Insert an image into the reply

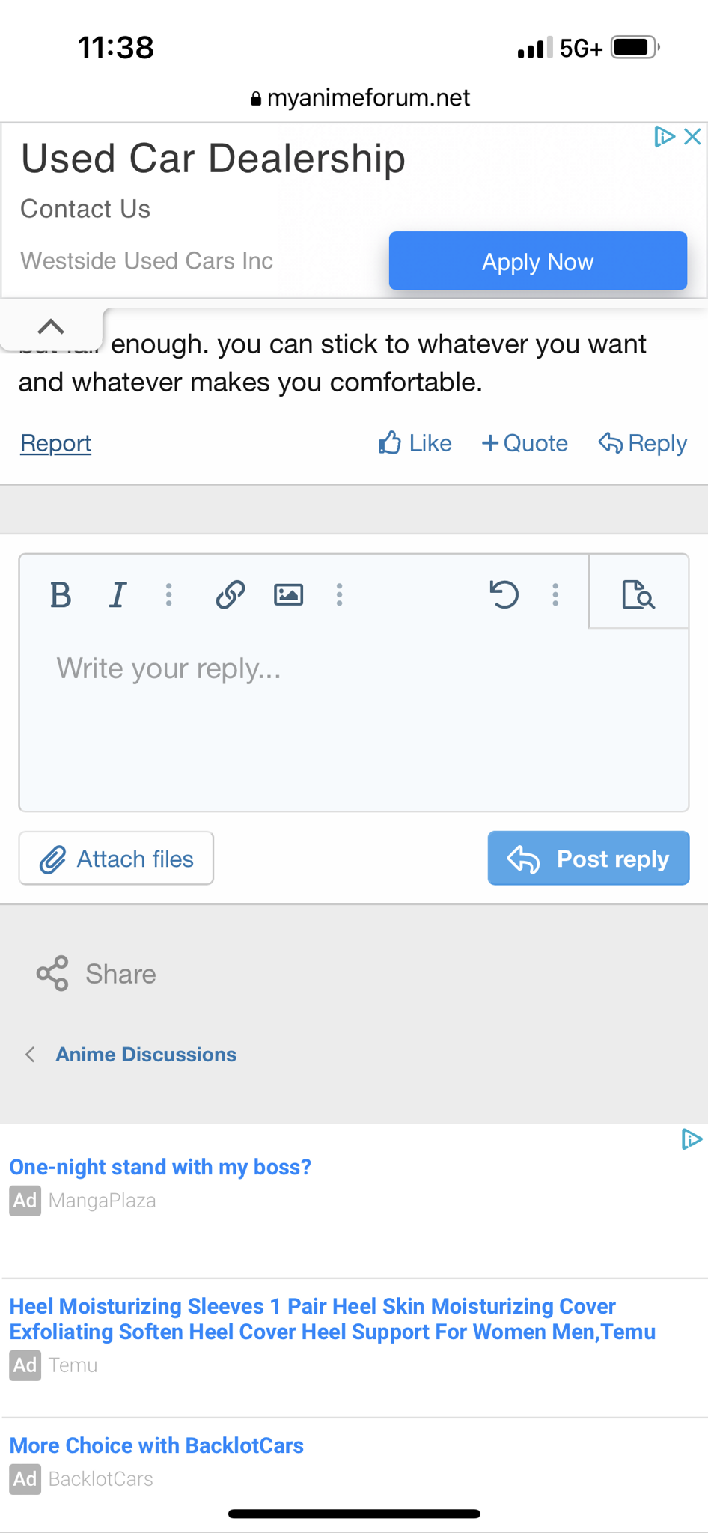[x=288, y=595]
